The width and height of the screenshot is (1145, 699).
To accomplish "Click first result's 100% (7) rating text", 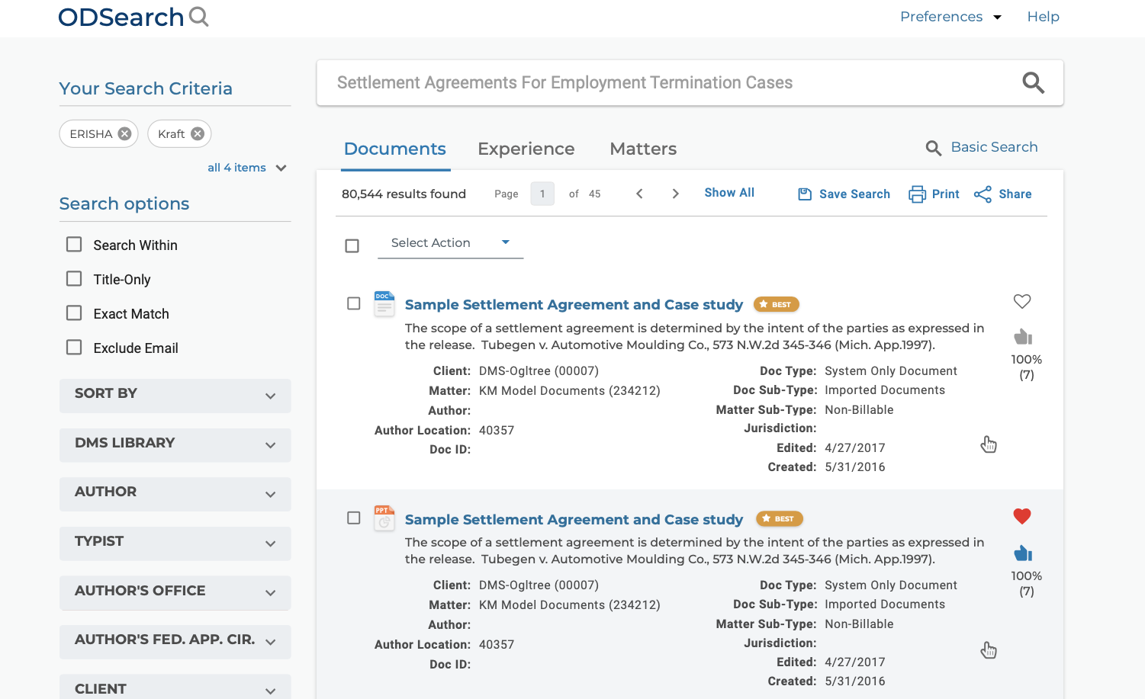I will [1026, 367].
